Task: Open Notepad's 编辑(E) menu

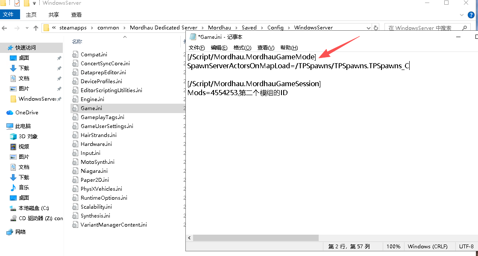Action: pos(219,47)
